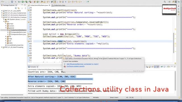Minimize the Package Explorer view
This screenshot has width=182, height=102.
coord(22,5)
